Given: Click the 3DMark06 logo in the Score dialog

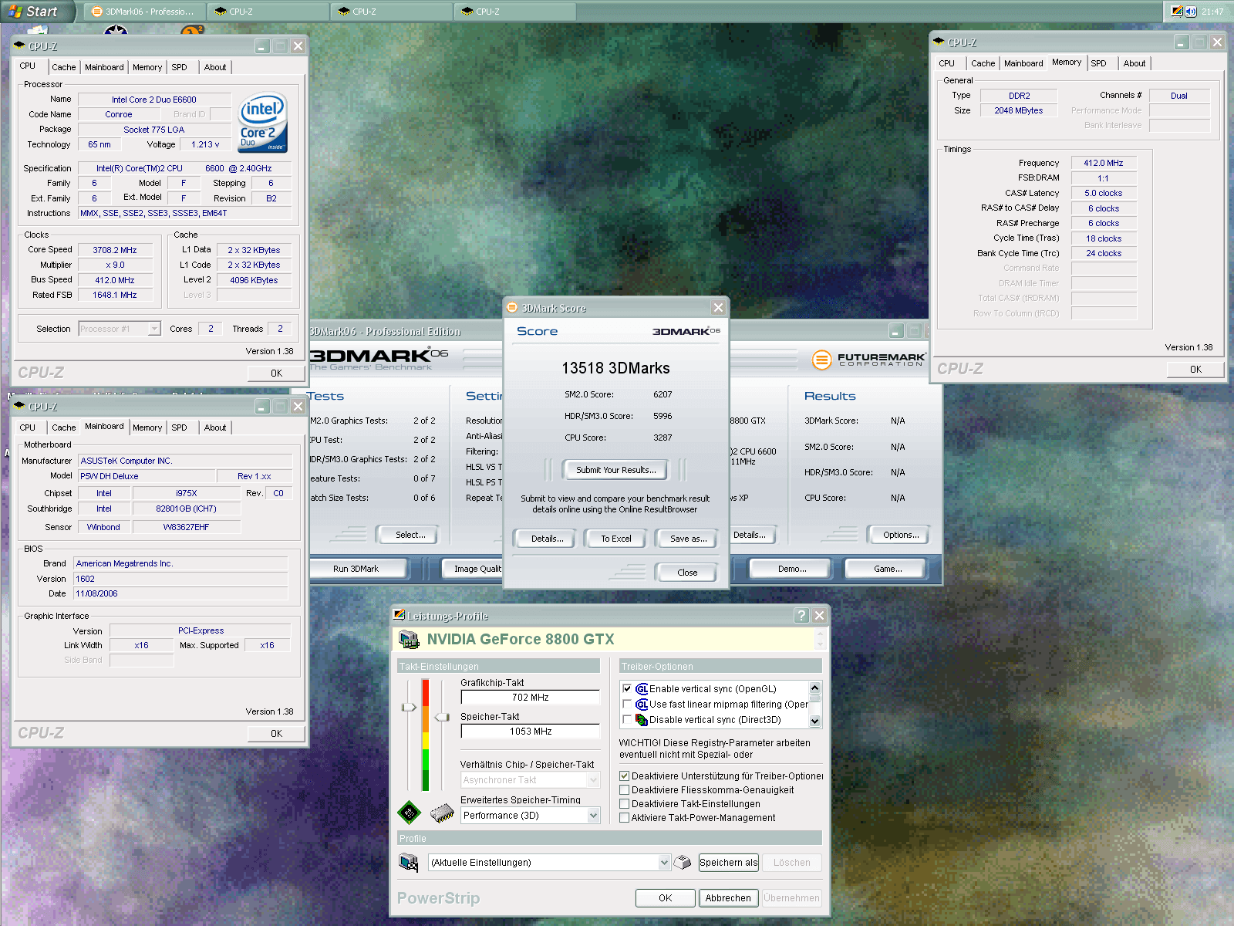Looking at the screenshot, I should pyautogui.click(x=686, y=331).
